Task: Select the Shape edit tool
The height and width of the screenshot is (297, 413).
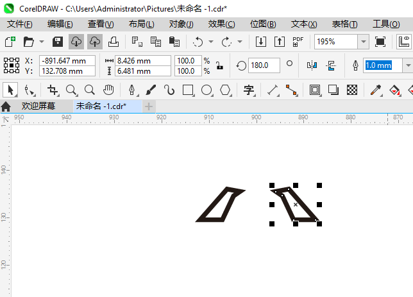Action: [x=29, y=90]
